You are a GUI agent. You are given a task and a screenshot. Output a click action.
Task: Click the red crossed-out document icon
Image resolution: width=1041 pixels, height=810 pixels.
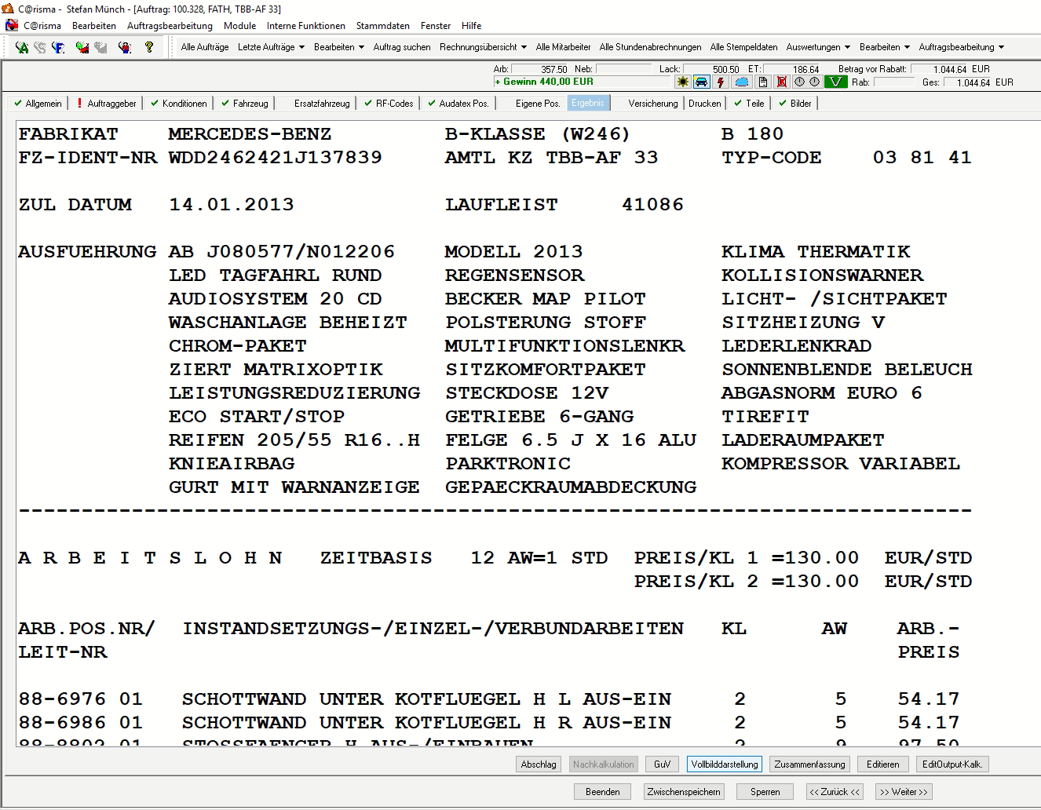click(782, 82)
